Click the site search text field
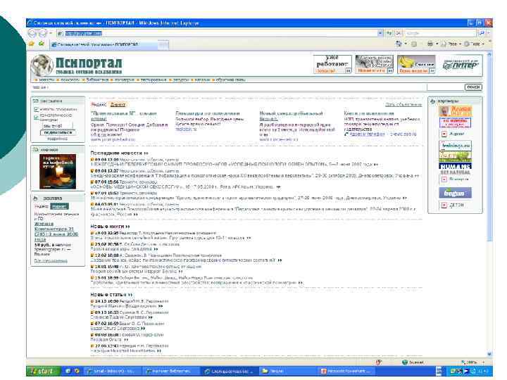The width and height of the screenshot is (507, 380). [x=445, y=87]
